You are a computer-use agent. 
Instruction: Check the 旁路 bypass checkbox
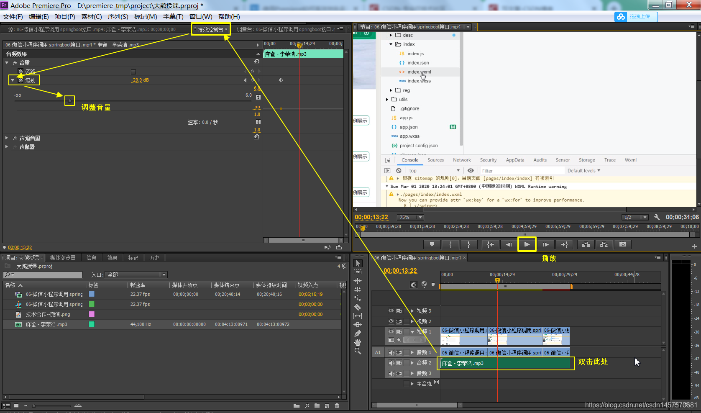133,72
